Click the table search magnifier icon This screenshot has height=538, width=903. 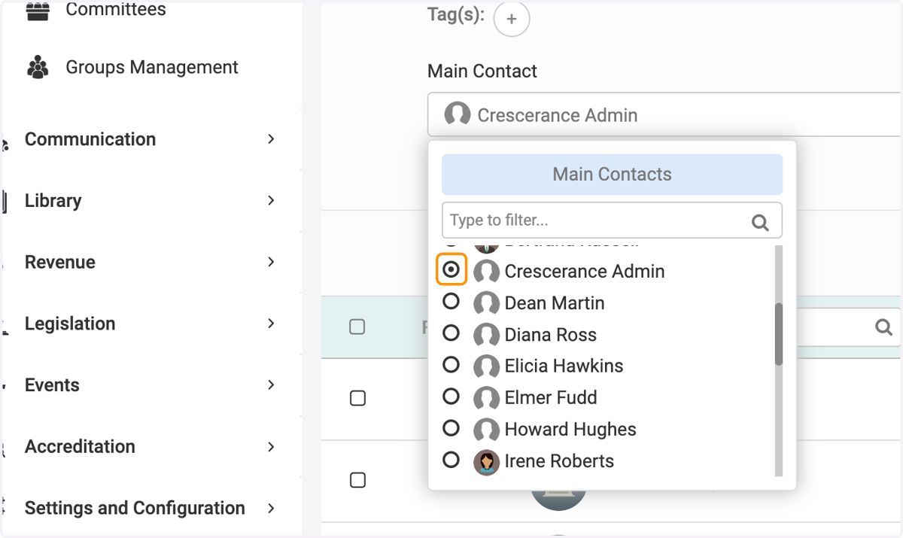(x=883, y=327)
